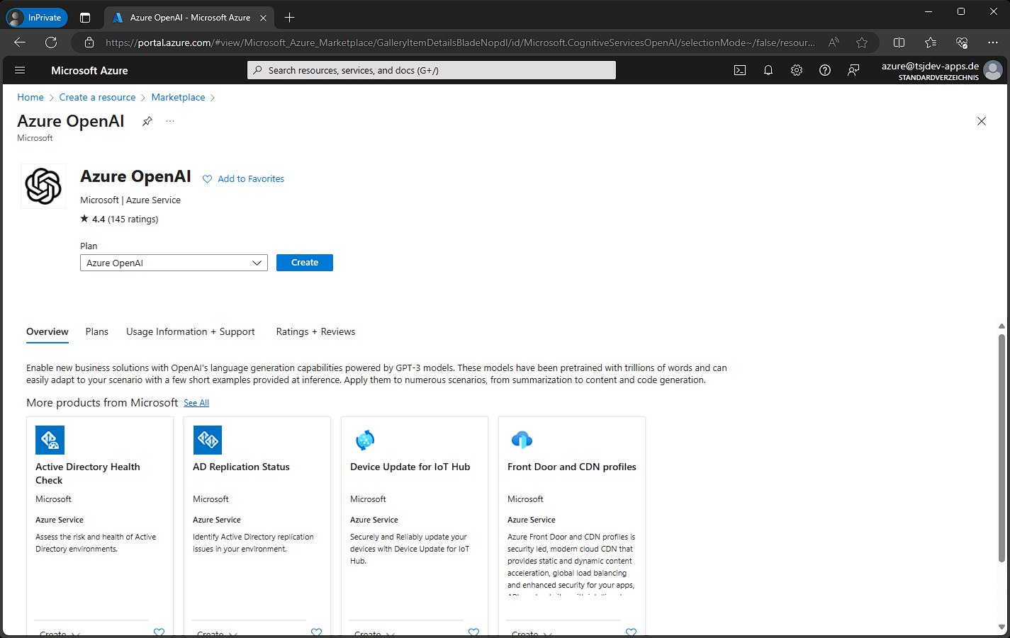The image size is (1010, 638).
Task: Click the blue Create button
Action: click(x=305, y=263)
